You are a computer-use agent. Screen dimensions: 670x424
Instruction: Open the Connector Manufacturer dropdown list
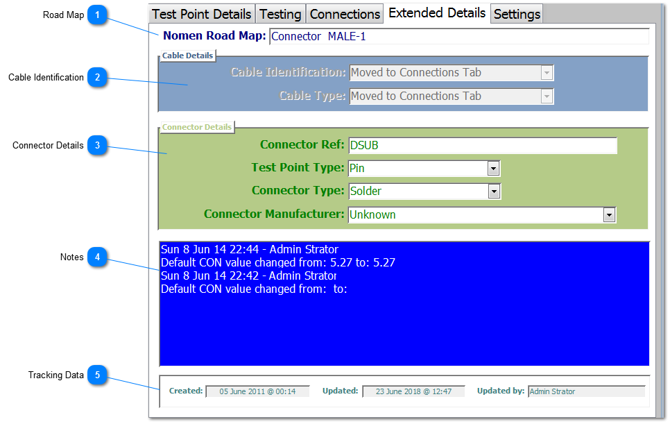(609, 215)
